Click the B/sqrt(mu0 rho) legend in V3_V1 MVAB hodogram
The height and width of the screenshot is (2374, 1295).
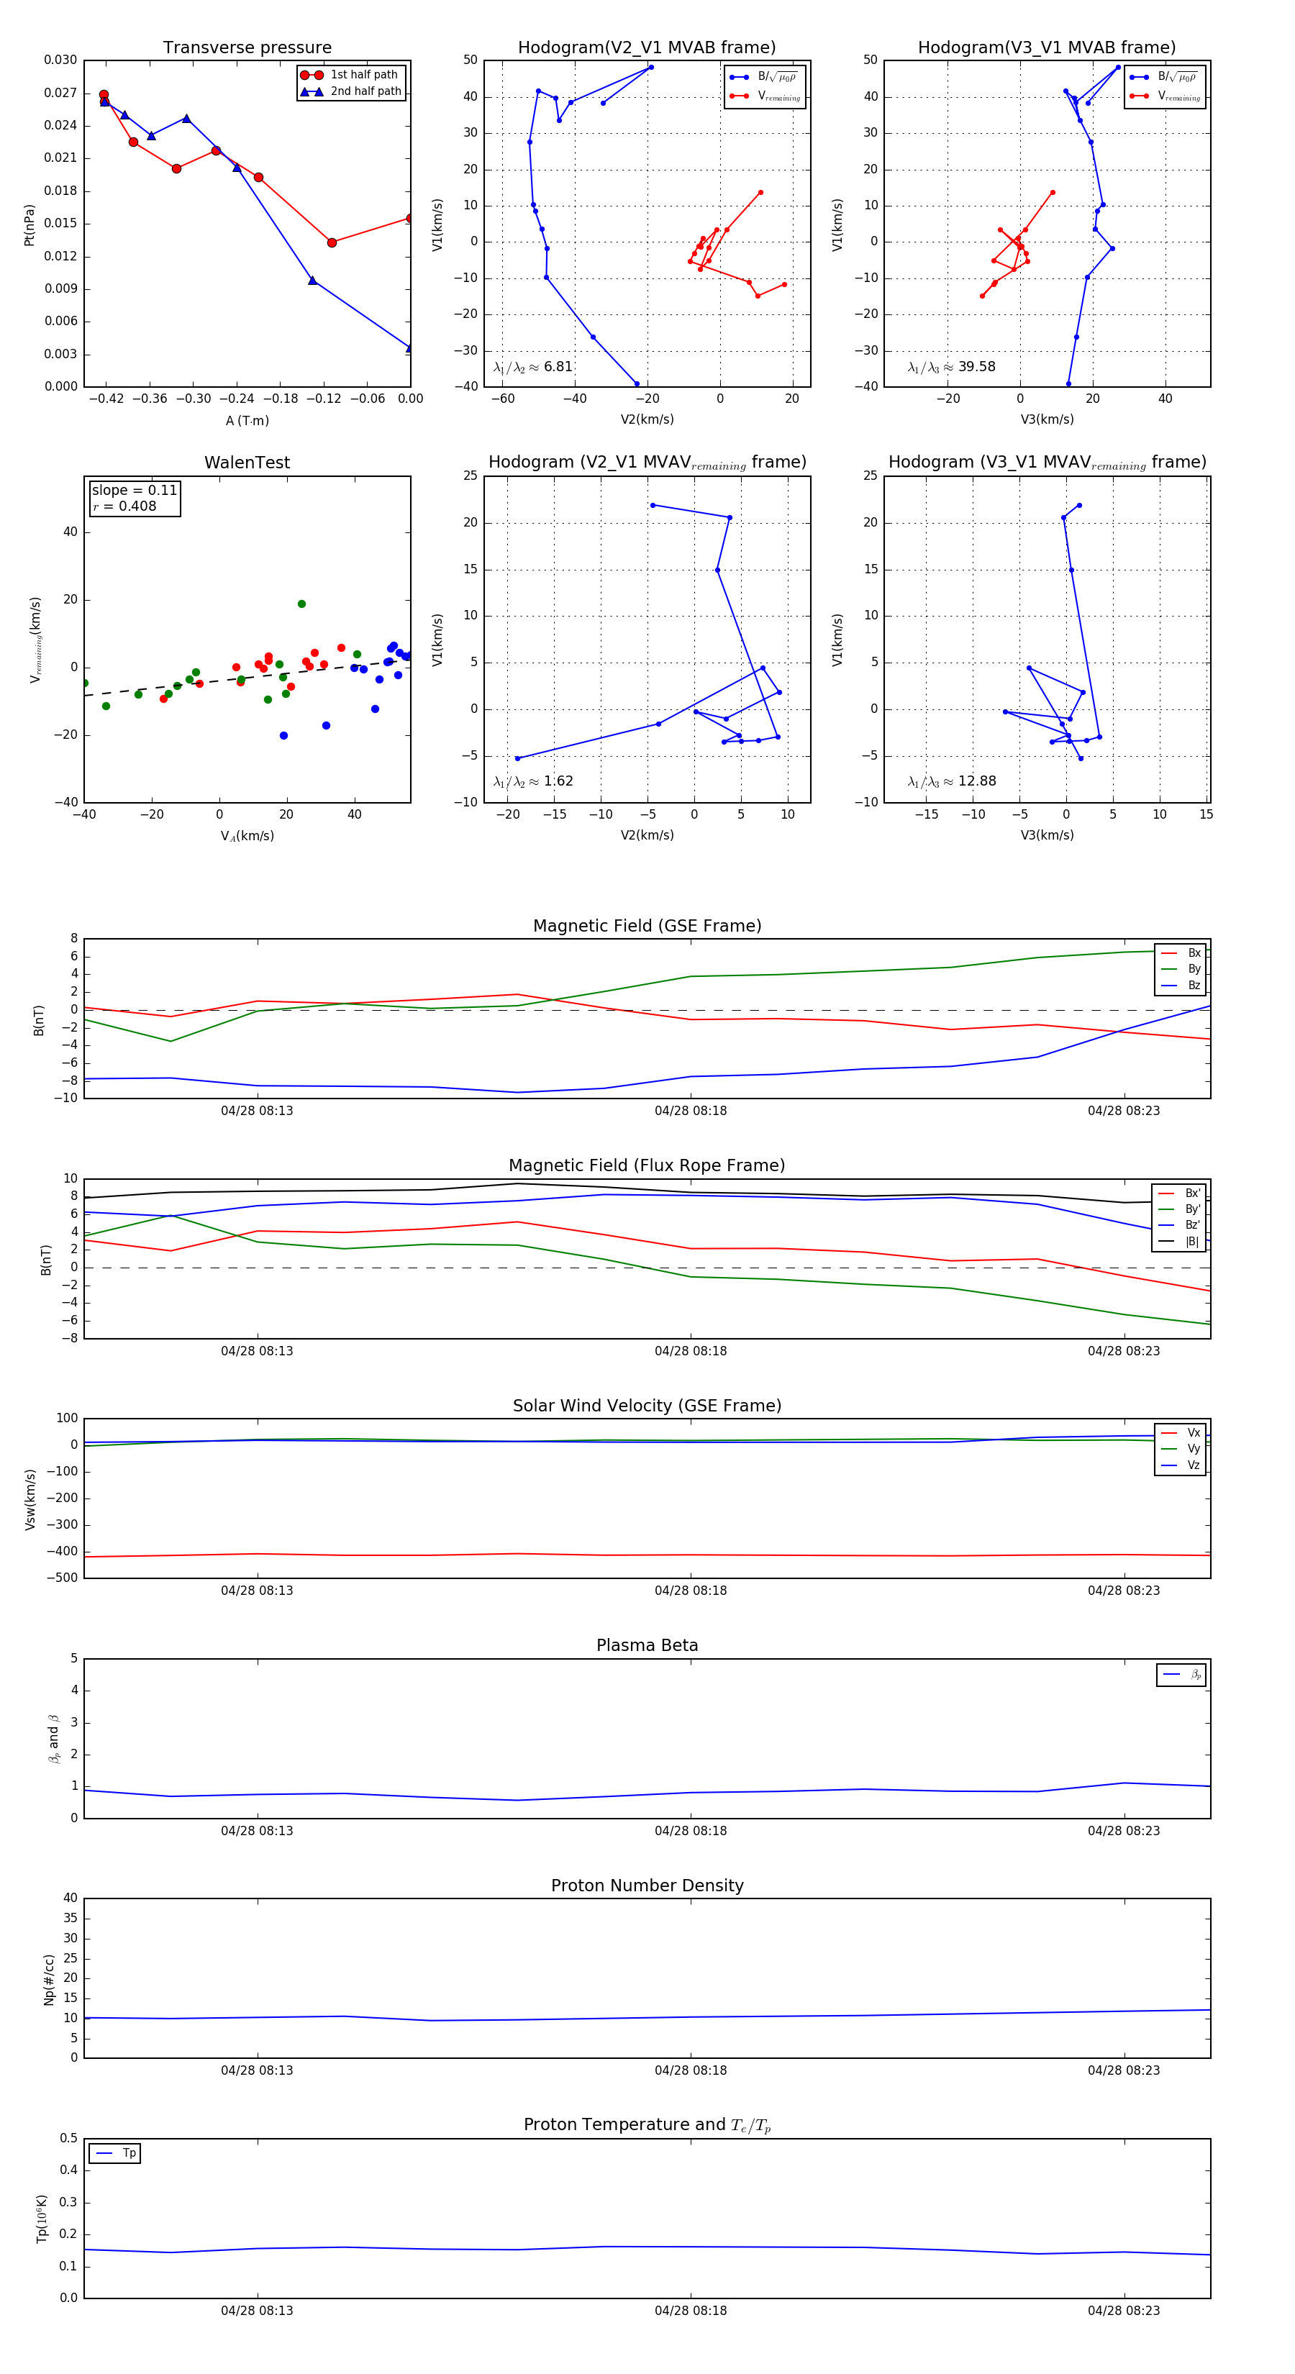click(x=1163, y=76)
